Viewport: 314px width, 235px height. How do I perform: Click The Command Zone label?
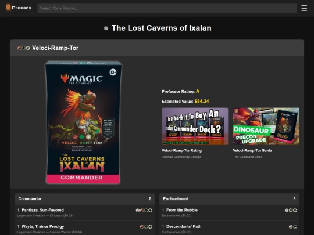pos(247,157)
